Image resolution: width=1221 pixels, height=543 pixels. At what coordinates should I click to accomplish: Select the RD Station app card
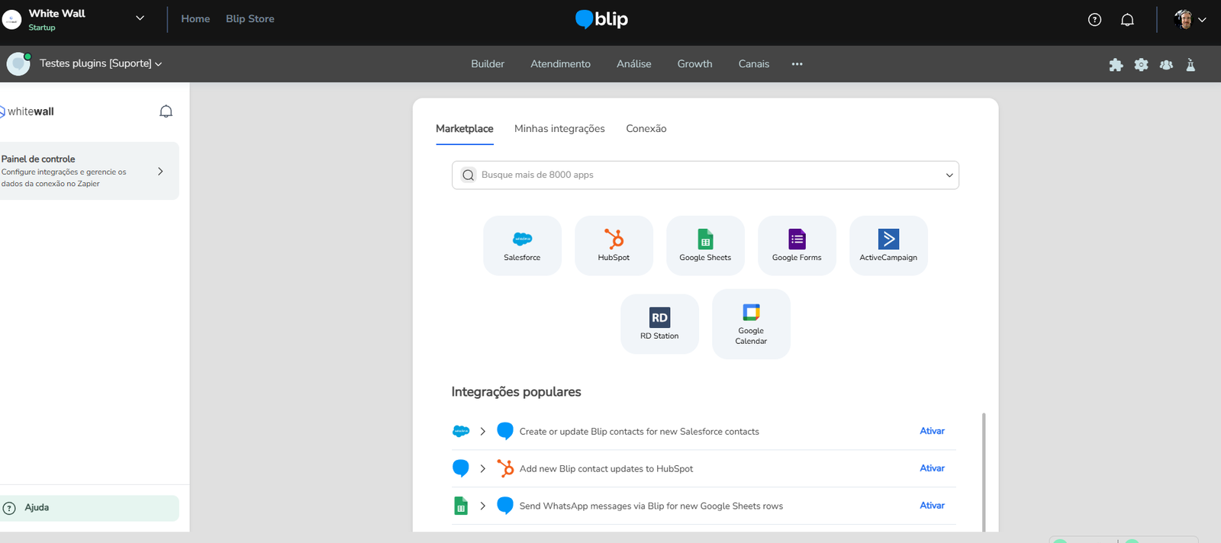tap(659, 324)
